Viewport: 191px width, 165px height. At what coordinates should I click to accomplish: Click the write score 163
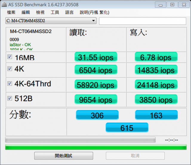click(156, 115)
